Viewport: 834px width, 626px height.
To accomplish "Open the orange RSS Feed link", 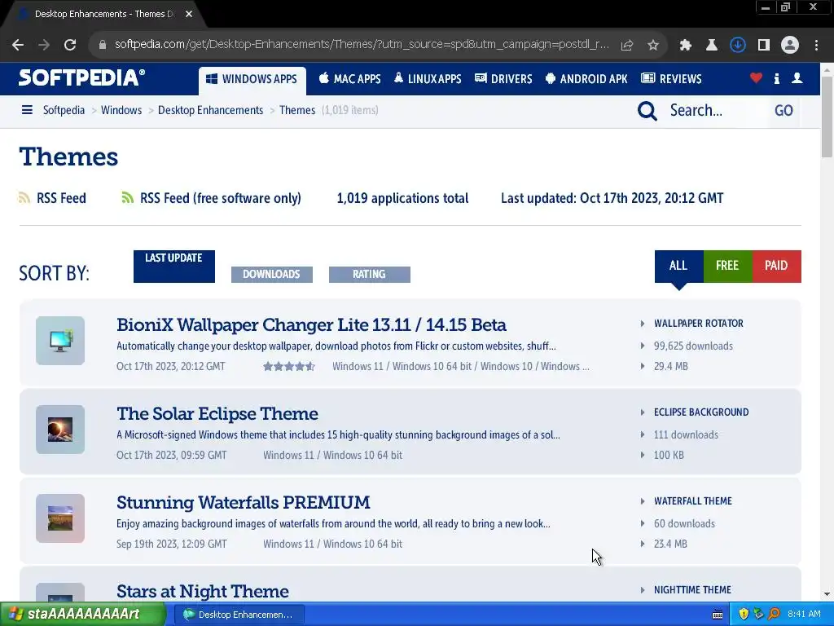I will pyautogui.click(x=52, y=198).
